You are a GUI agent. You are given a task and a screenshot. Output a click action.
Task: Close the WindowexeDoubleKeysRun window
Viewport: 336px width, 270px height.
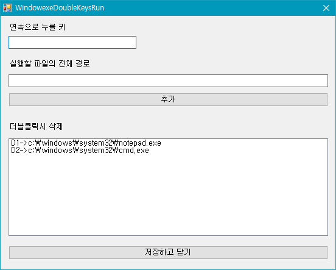point(326,8)
